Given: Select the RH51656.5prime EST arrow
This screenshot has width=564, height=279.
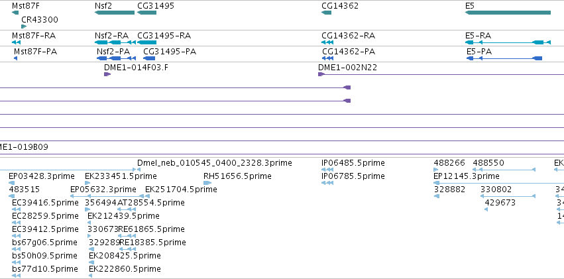Looking at the screenshot, I should [207, 183].
